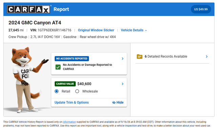Screen dimensions: 217x128
Task: Follow the information link in the disclaimer
Action: [x=69, y=122]
